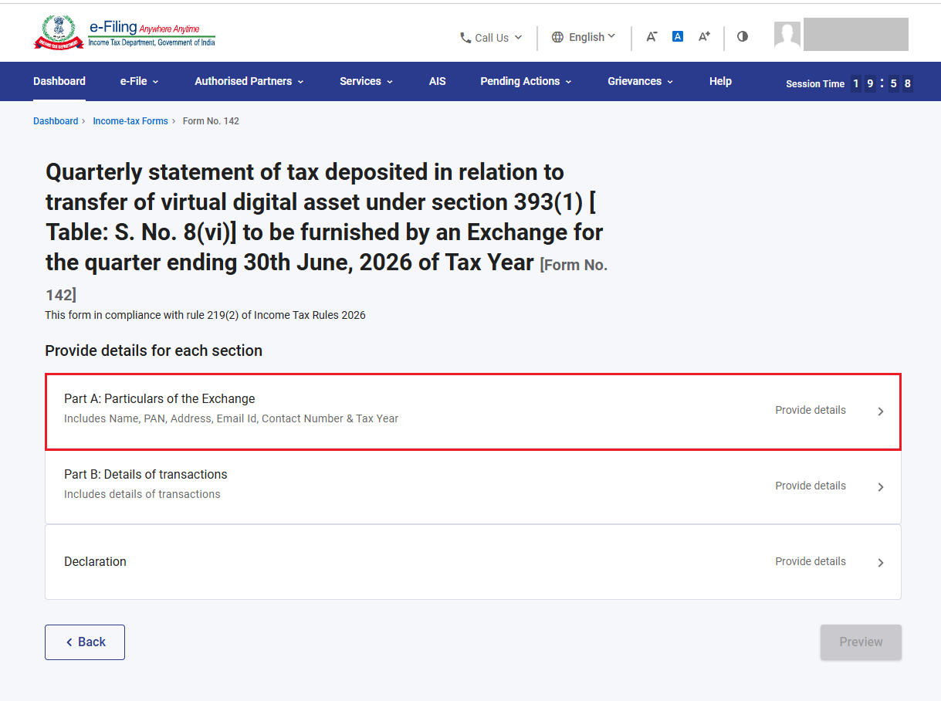Viewport: 941px width, 701px height.
Task: Open the Grievances menu
Action: click(640, 81)
